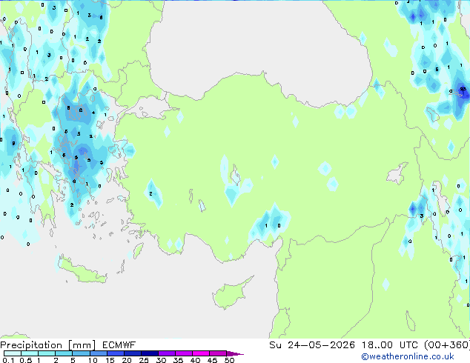
Task: Click the 25–30 mm navy legend box
Action: coord(149,353)
